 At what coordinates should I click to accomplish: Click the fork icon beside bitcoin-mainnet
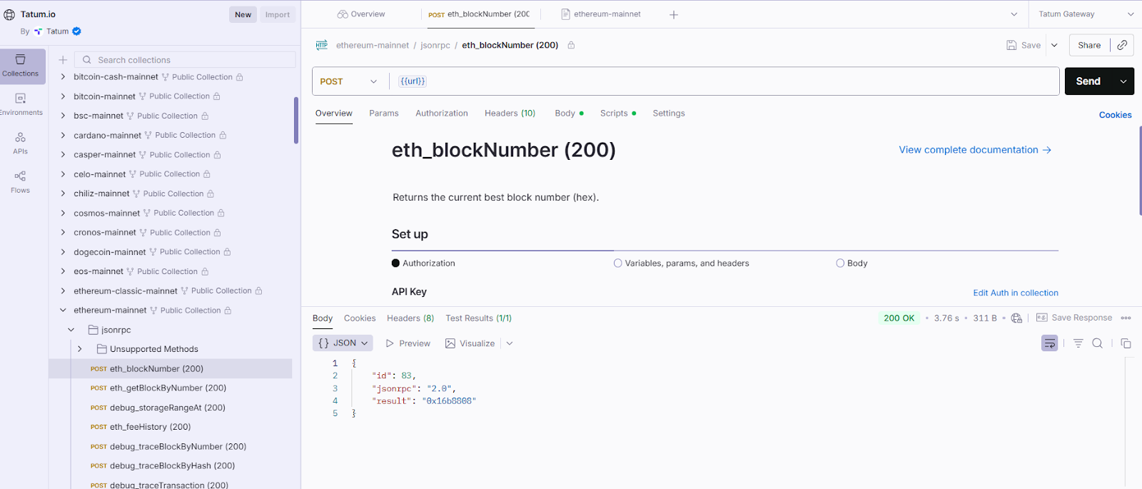click(x=143, y=96)
